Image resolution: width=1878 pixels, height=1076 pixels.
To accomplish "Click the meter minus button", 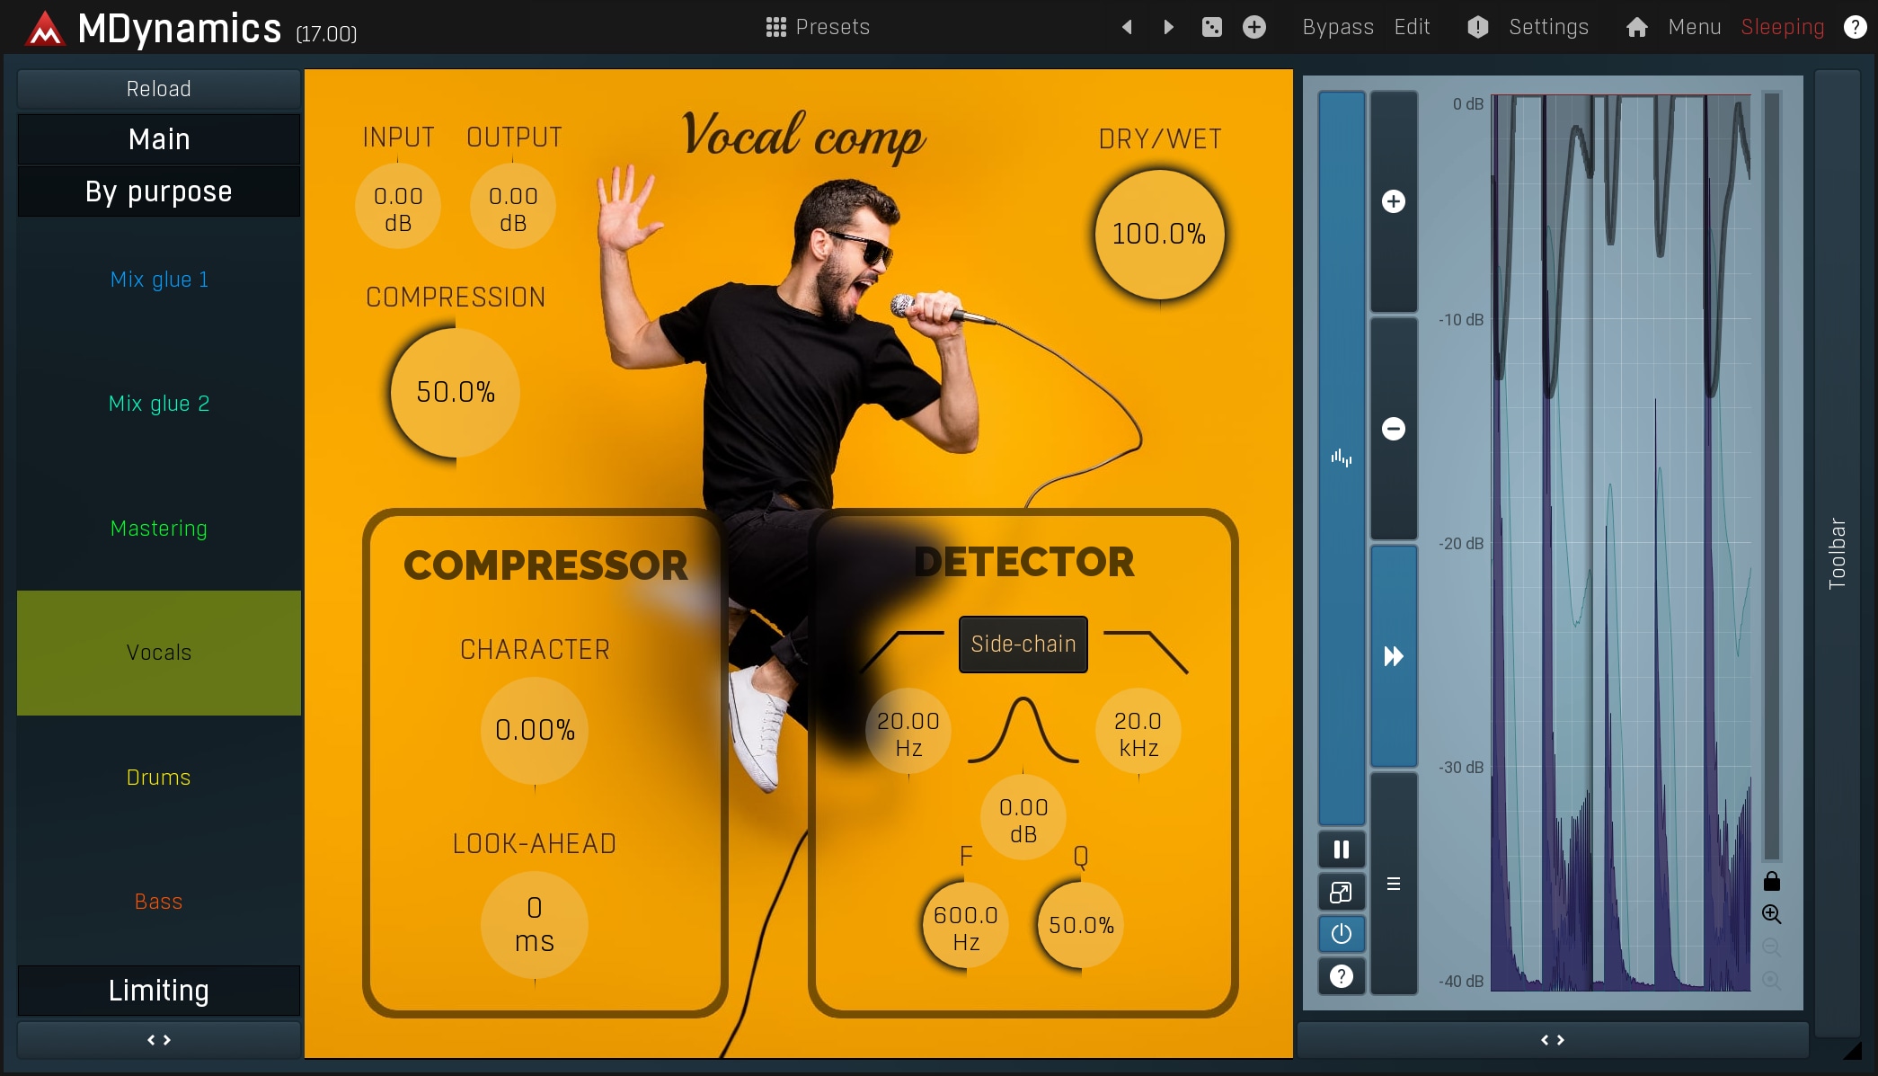I will tap(1393, 429).
